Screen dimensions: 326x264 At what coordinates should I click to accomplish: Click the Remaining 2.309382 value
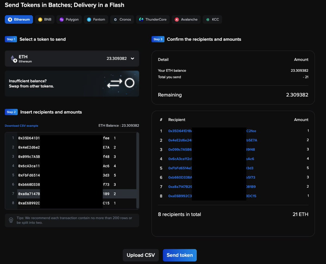297,95
